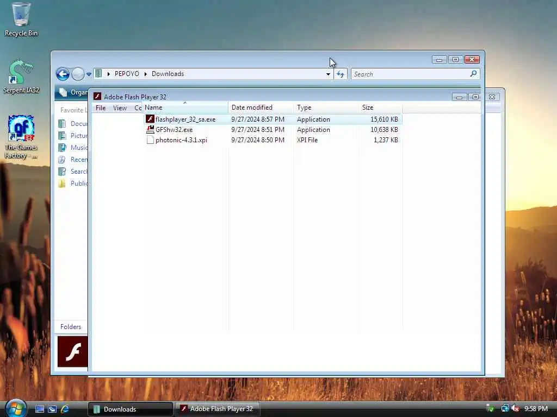This screenshot has height=417, width=557.
Task: Click the Back arrow in the Downloads window
Action: pyautogui.click(x=63, y=74)
